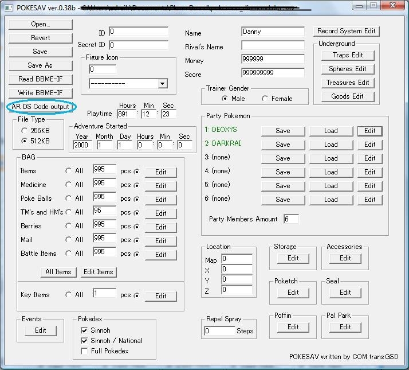Click the 1: DEOXYS party label

221,130
